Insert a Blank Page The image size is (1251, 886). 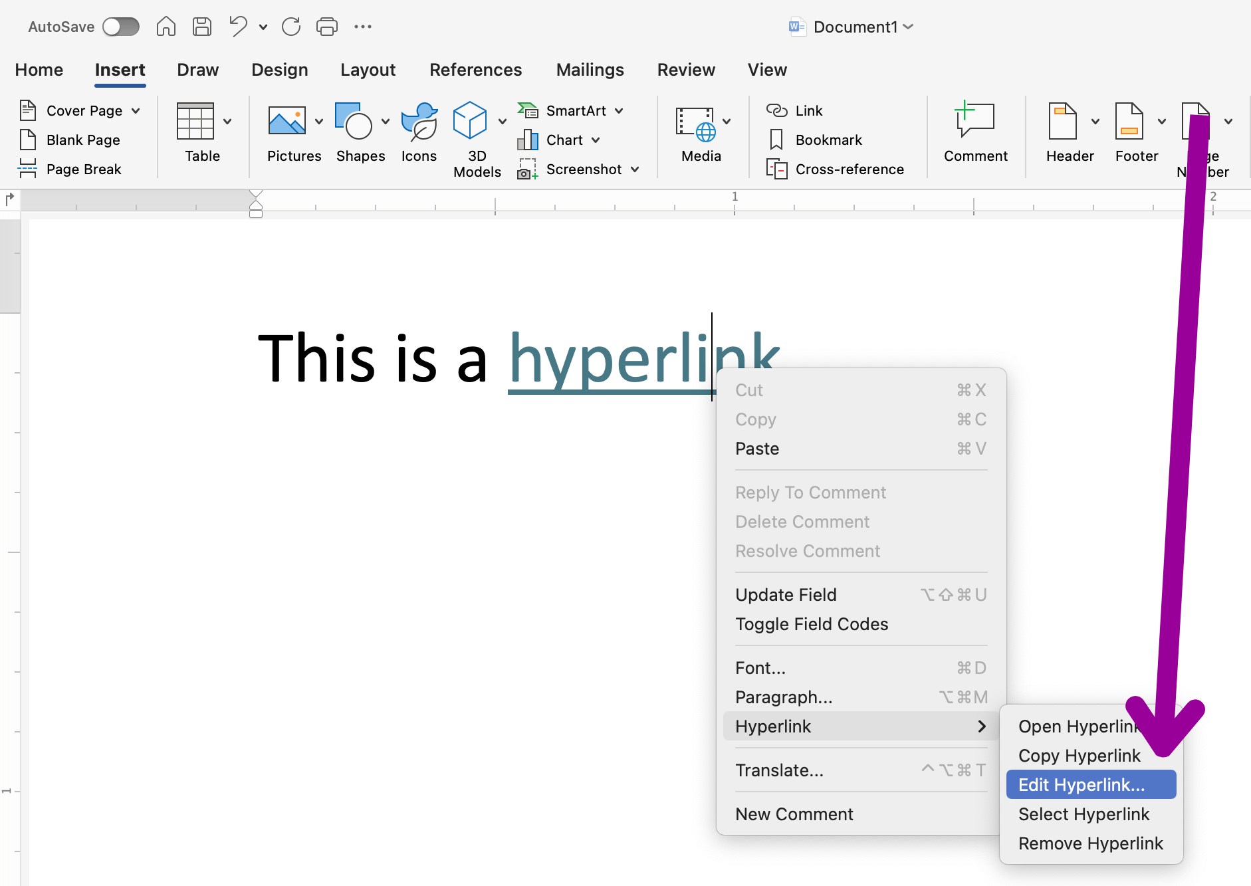click(x=71, y=140)
